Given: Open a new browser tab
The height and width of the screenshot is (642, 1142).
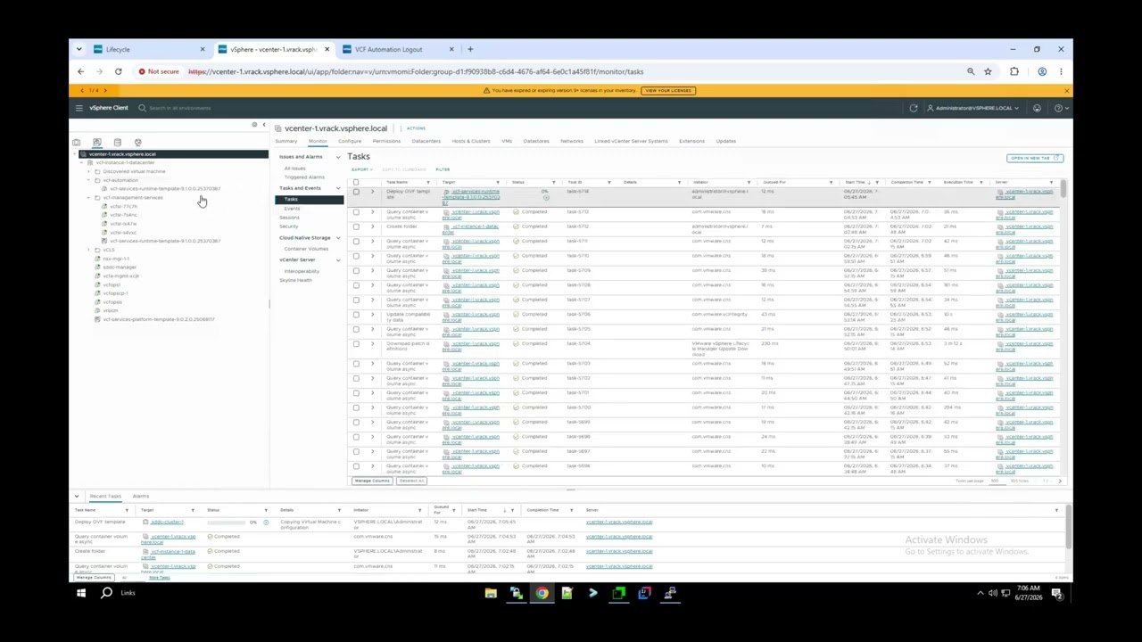Looking at the screenshot, I should pyautogui.click(x=470, y=49).
